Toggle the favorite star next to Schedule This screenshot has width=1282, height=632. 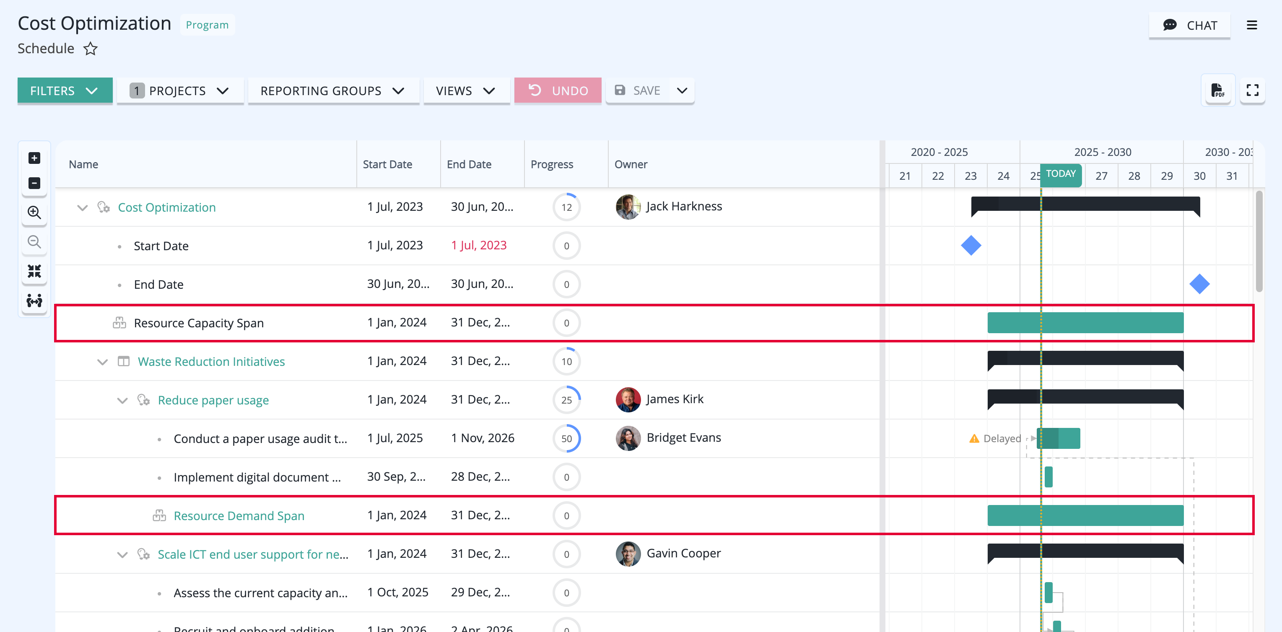click(90, 49)
